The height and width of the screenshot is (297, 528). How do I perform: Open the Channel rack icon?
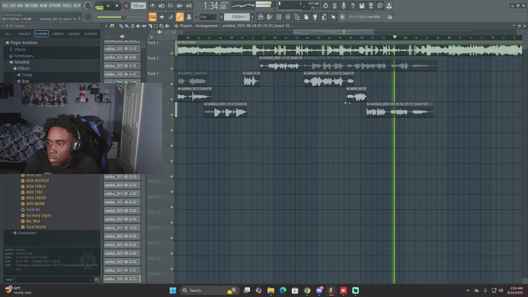(x=279, y=17)
